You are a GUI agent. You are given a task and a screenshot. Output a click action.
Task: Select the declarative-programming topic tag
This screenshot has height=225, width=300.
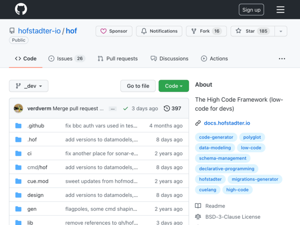pos(227,169)
